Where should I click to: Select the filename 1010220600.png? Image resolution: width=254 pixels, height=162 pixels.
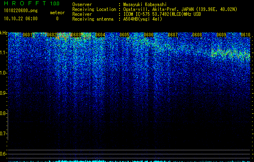[x=21, y=11]
